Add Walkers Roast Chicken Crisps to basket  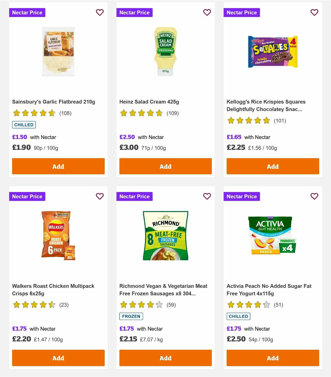(x=58, y=358)
